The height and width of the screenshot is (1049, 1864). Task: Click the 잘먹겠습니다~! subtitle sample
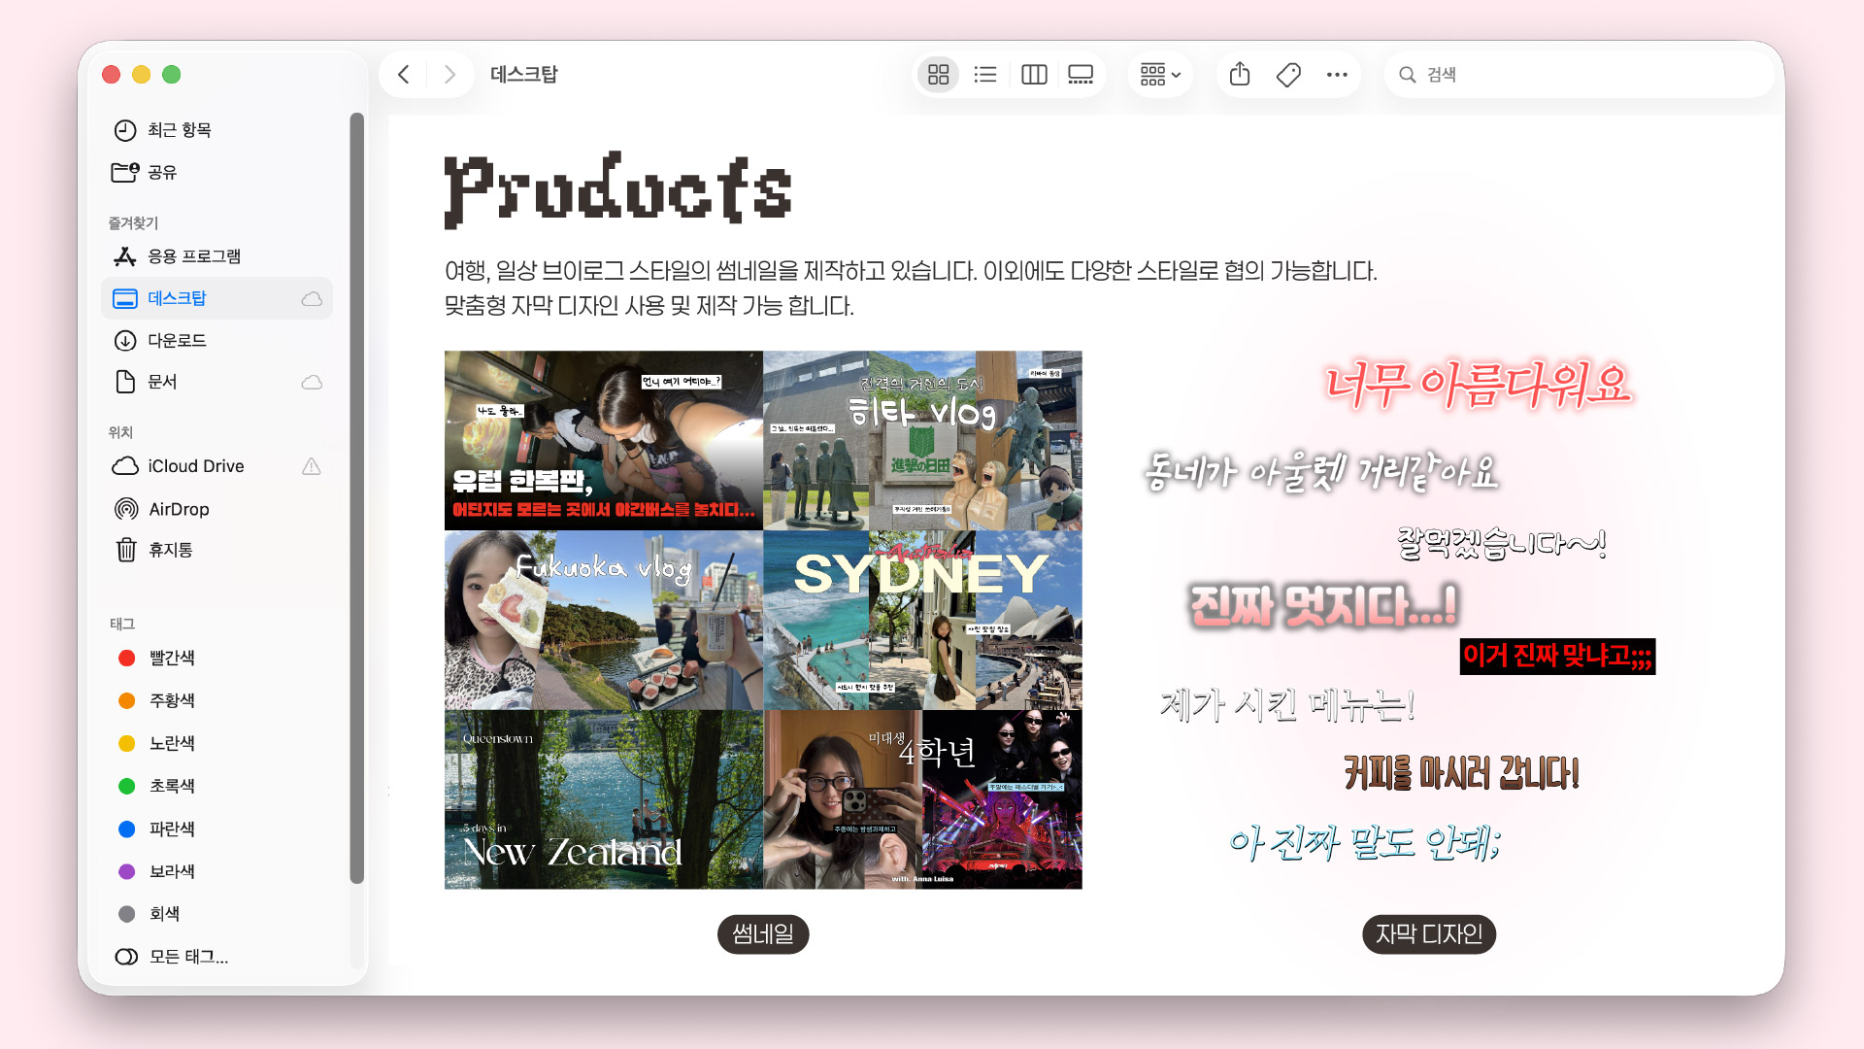(1501, 543)
